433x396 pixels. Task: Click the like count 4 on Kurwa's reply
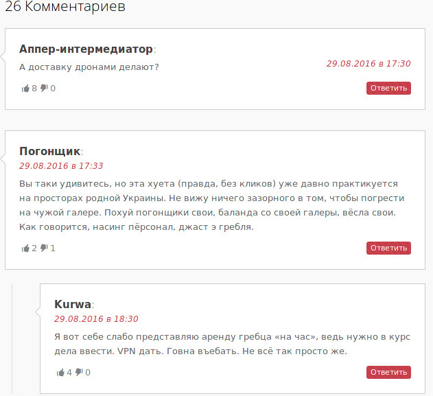click(69, 373)
